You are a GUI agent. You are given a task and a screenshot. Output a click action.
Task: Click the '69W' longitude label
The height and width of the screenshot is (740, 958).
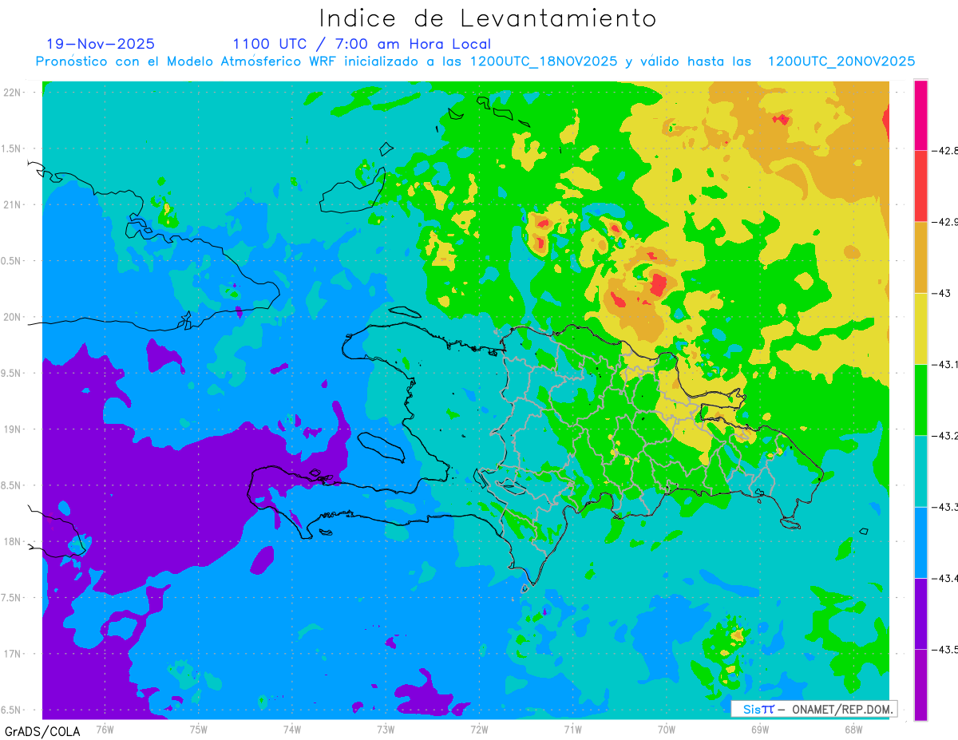(760, 729)
